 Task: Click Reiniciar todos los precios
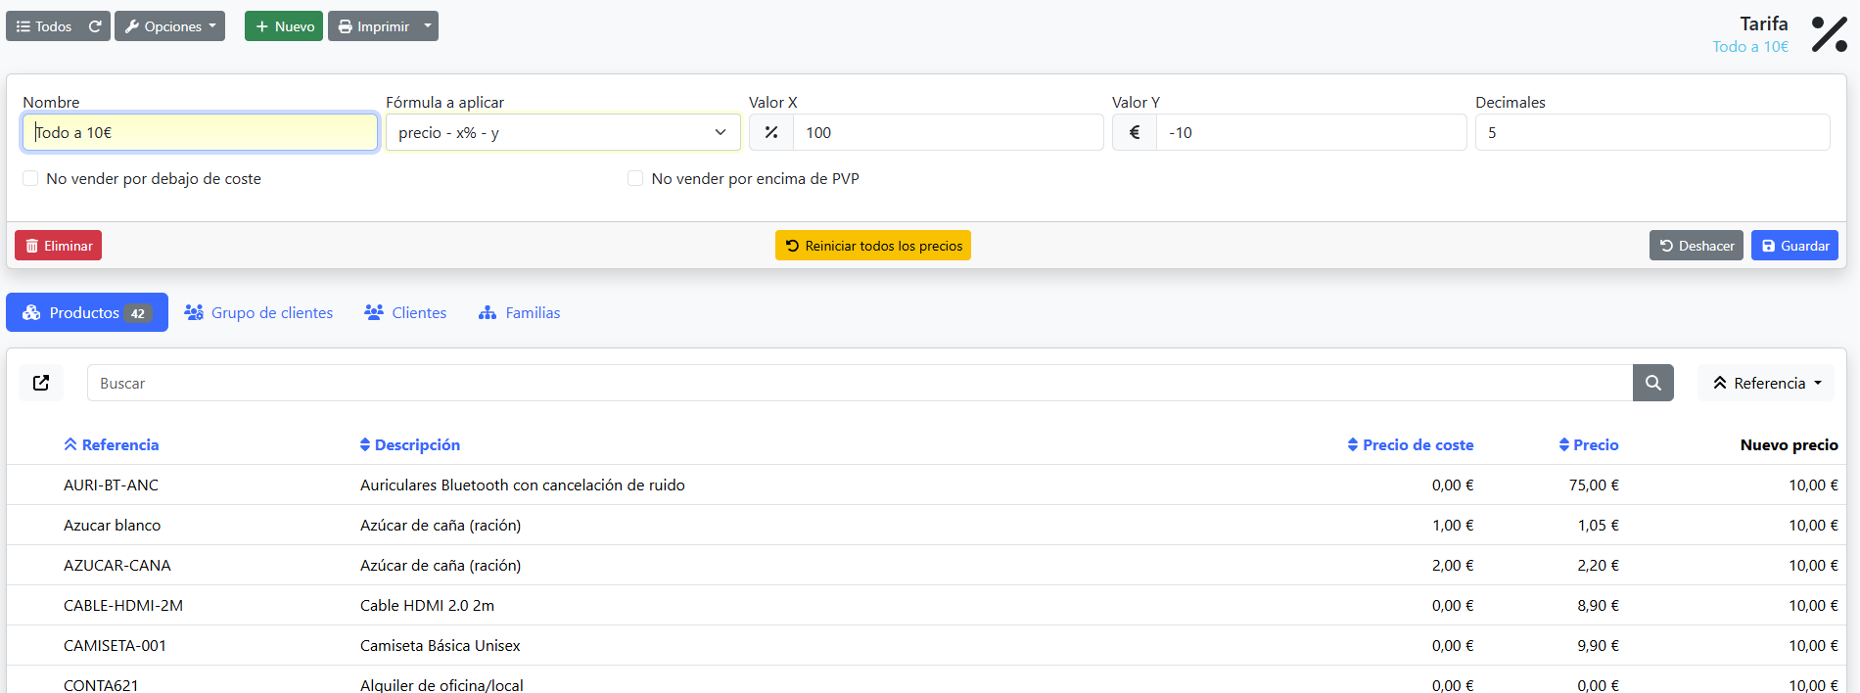pos(873,246)
